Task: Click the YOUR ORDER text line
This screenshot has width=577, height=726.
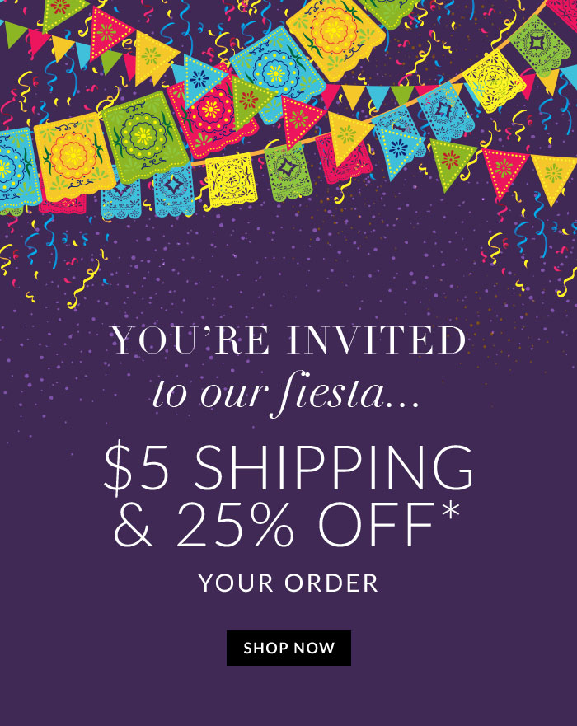Action: pyautogui.click(x=288, y=583)
